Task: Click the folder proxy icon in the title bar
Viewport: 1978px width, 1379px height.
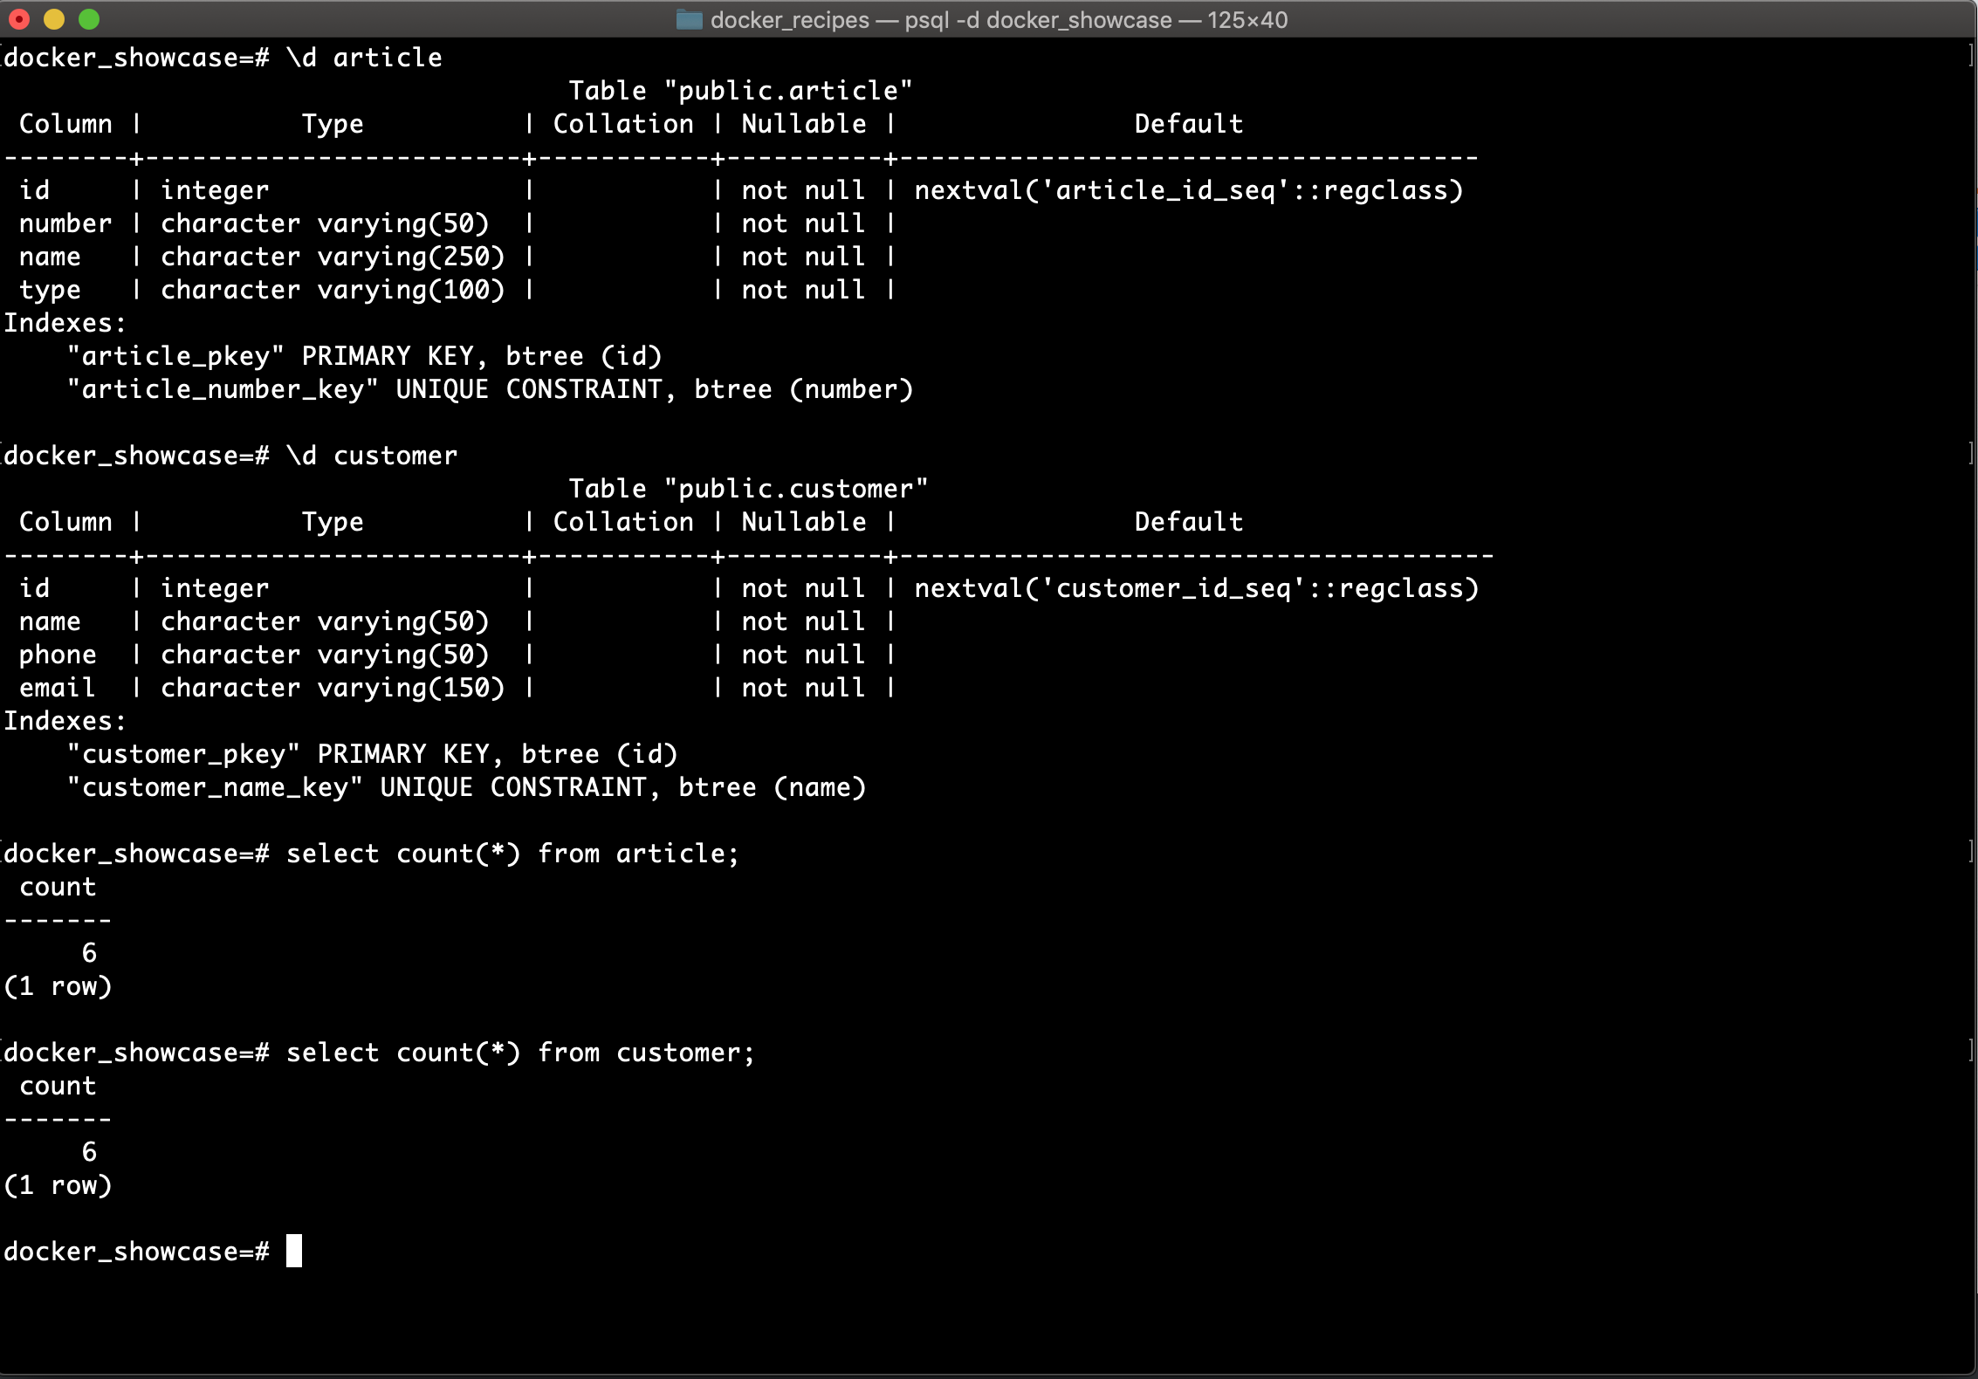Action: (x=690, y=19)
